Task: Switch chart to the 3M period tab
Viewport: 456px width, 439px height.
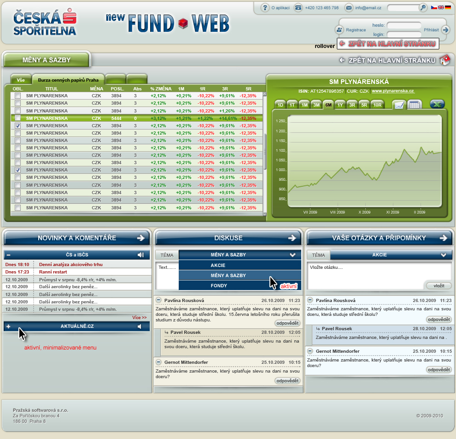Action: 316,105
